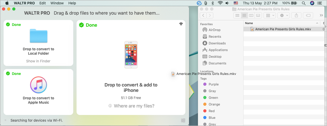Click the searching spinner in status bar
The width and height of the screenshot is (327, 126).
coord(5,120)
